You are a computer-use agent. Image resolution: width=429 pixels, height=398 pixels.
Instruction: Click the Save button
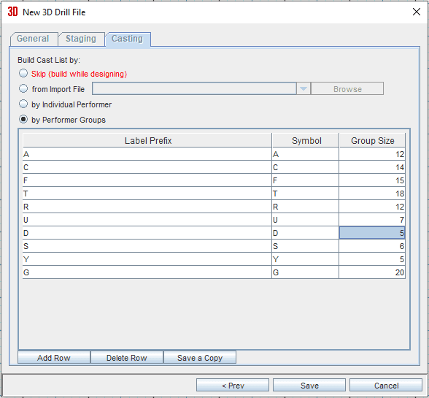pyautogui.click(x=309, y=385)
